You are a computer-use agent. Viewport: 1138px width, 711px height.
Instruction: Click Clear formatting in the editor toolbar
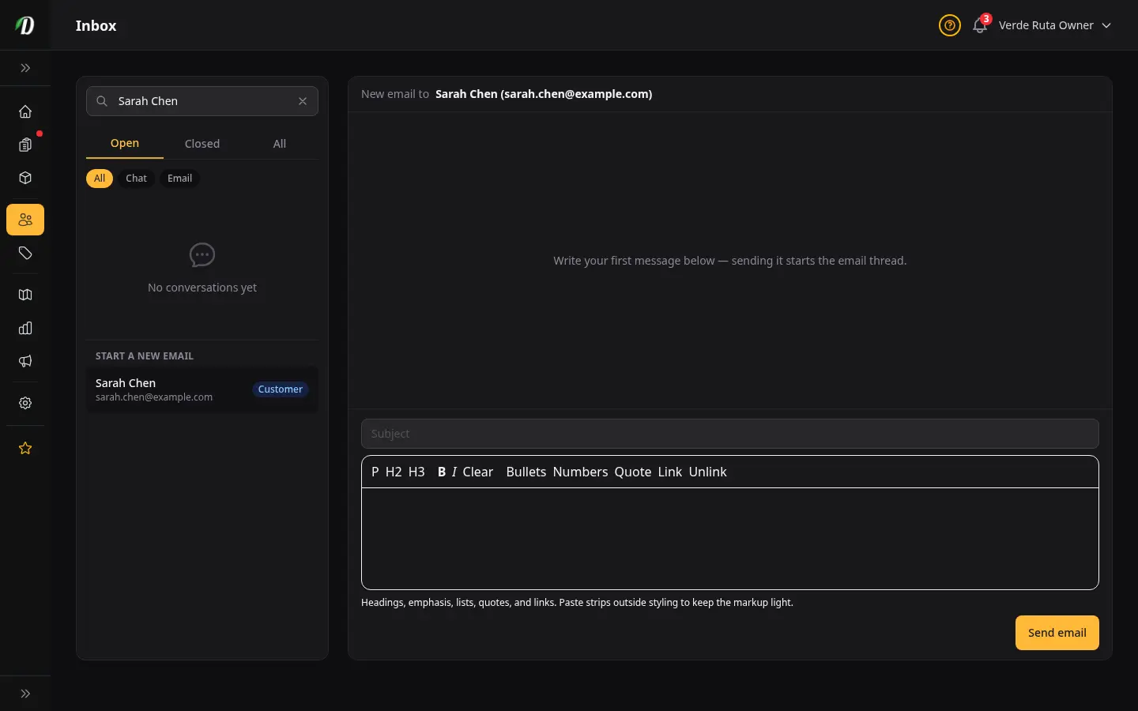click(478, 472)
